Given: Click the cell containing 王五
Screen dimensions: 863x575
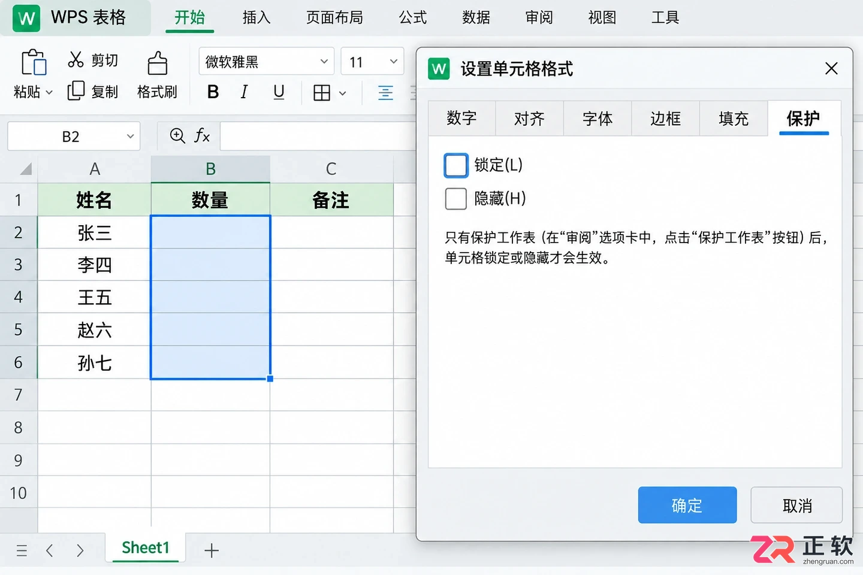Looking at the screenshot, I should coord(94,297).
